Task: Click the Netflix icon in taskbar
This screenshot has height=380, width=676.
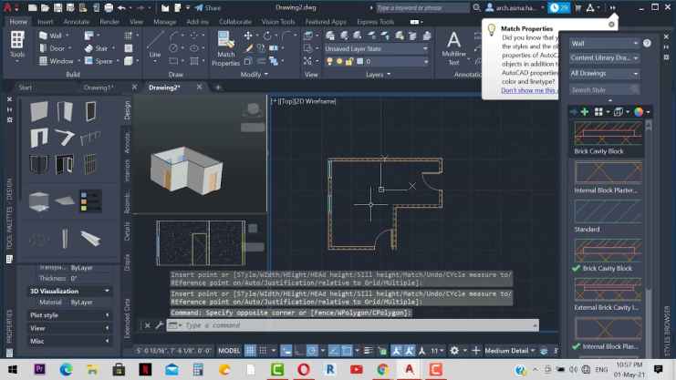Action: click(145, 369)
